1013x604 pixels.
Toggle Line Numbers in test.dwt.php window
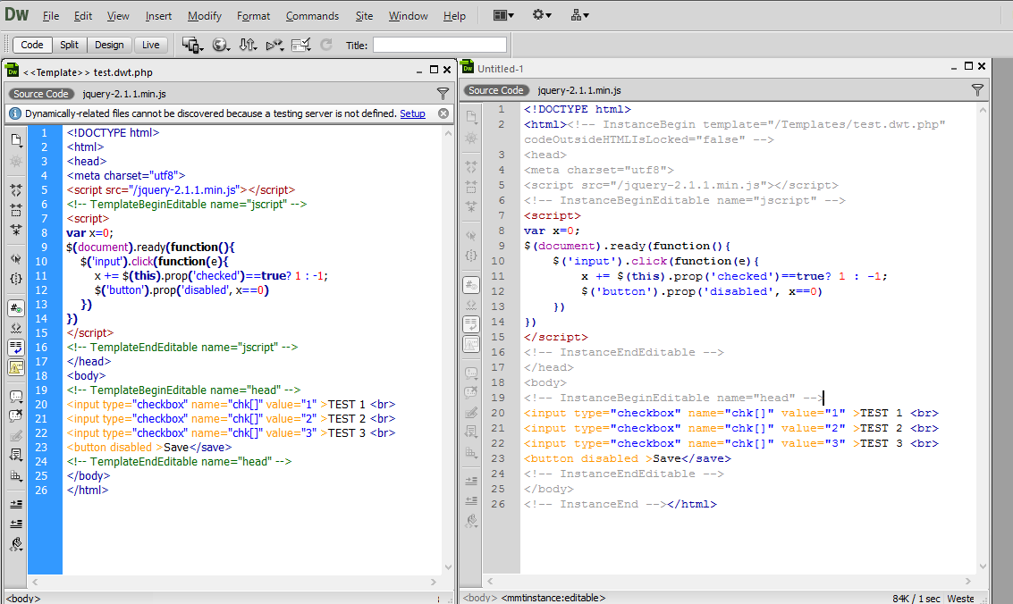point(16,307)
